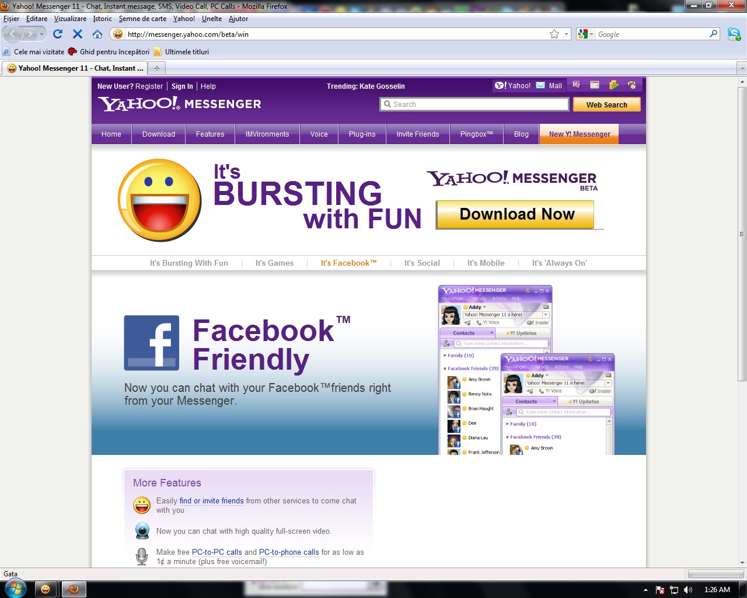Click the Yahoo Finance coins icon
The width and height of the screenshot is (747, 598).
click(613, 85)
